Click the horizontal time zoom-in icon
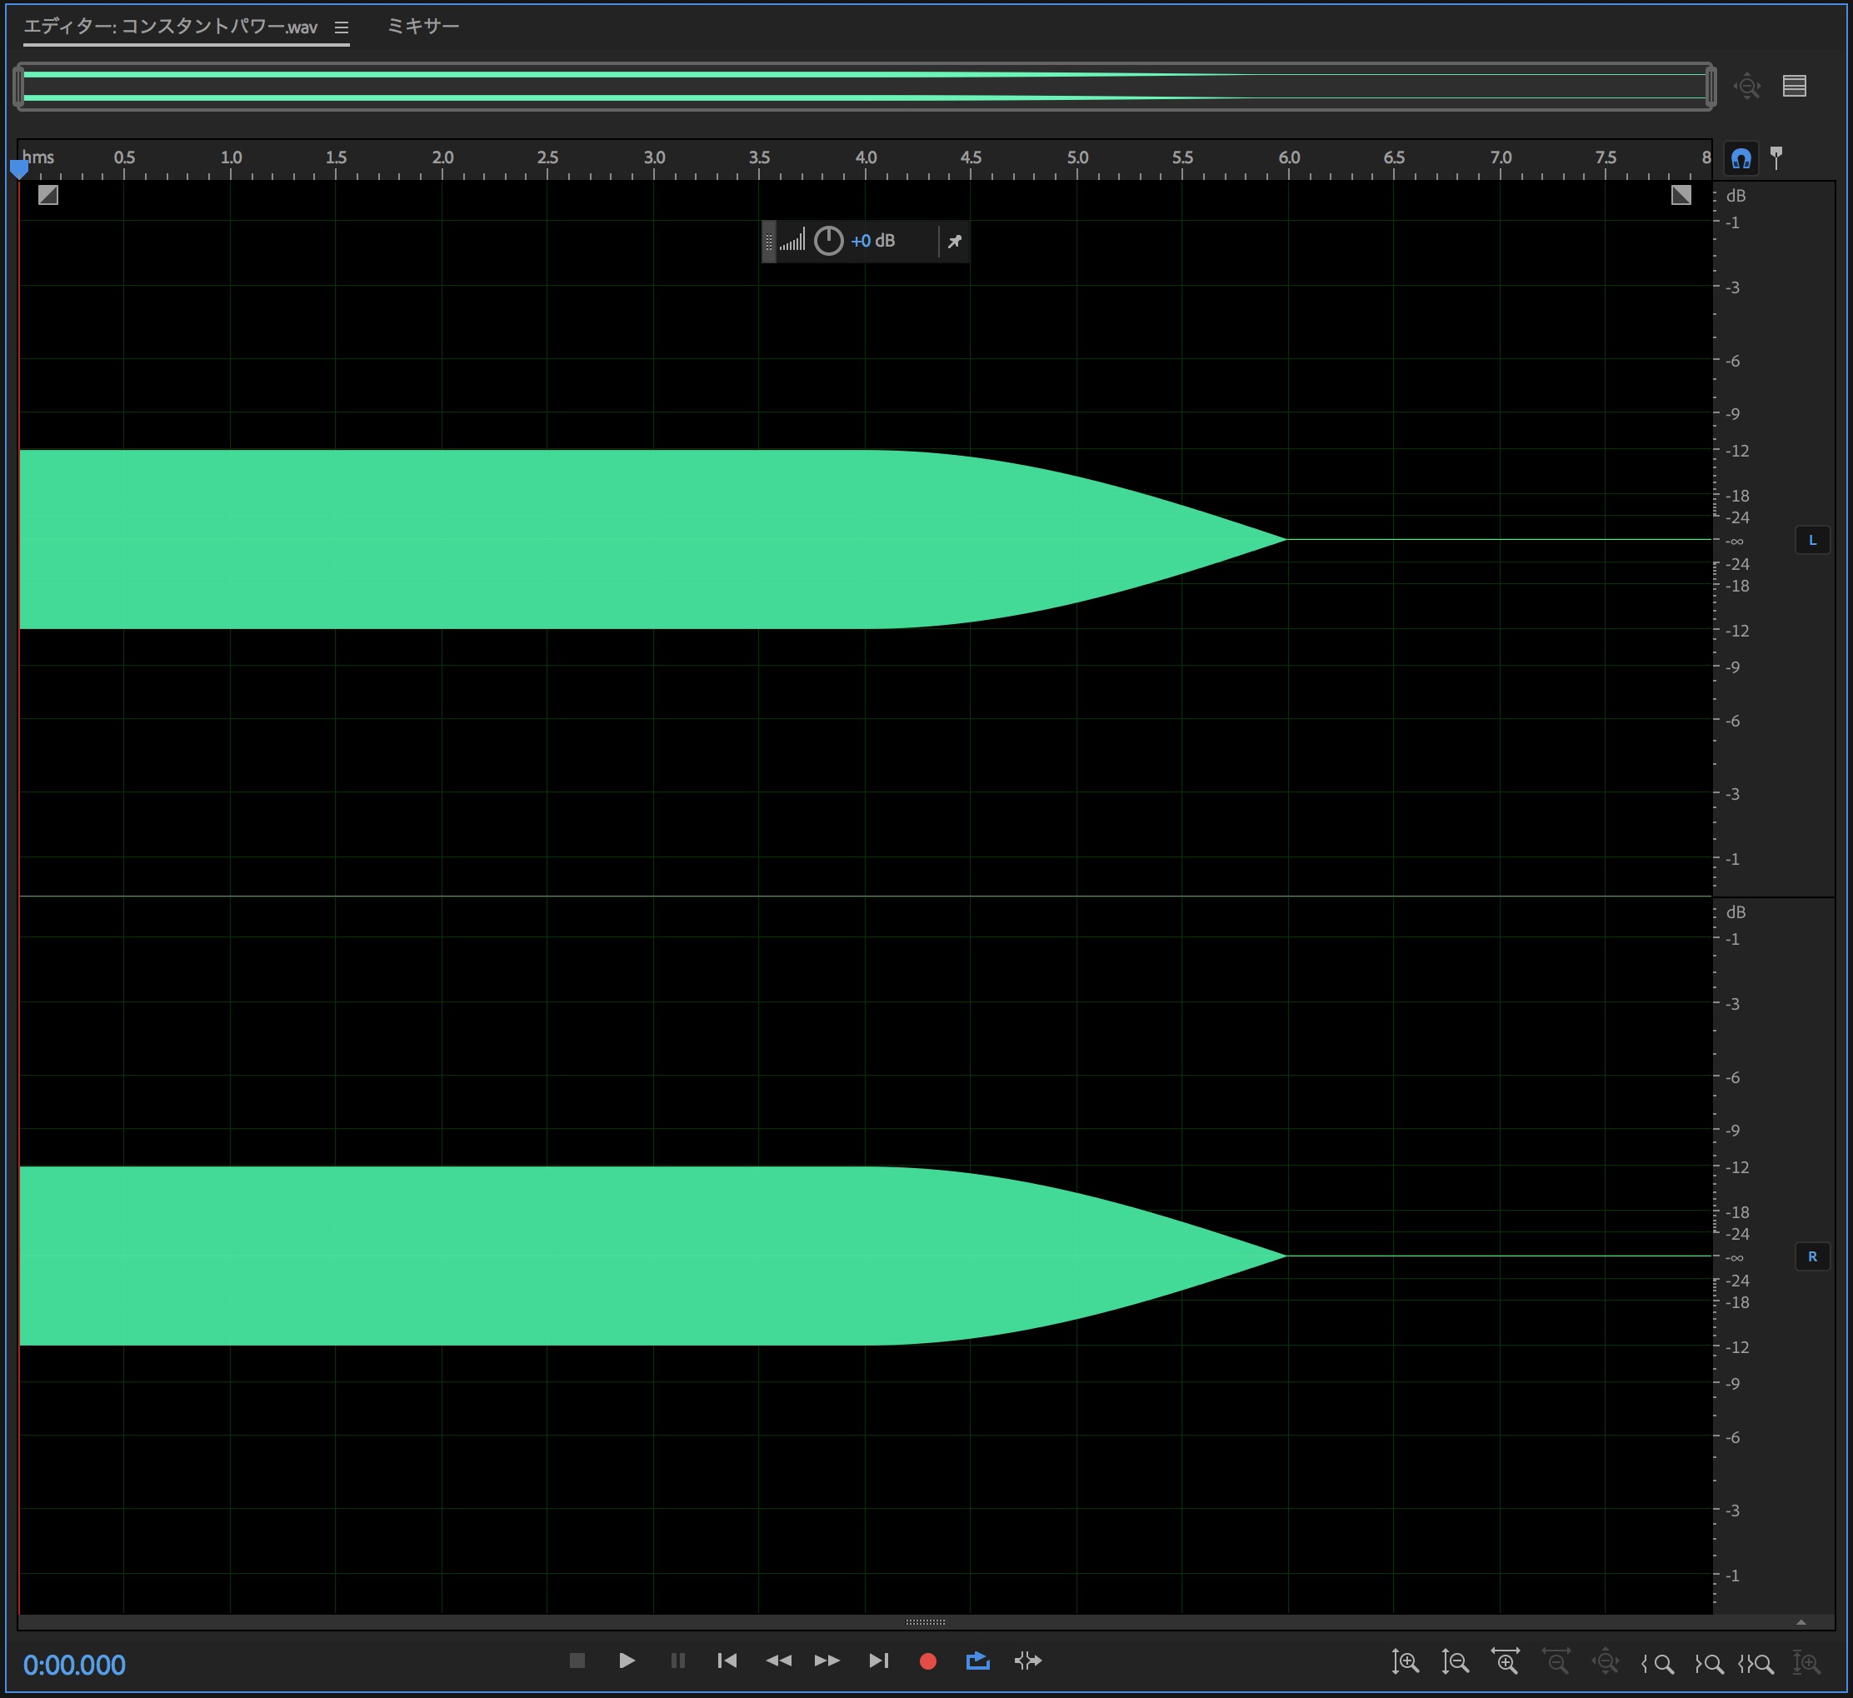 pos(1505,1661)
